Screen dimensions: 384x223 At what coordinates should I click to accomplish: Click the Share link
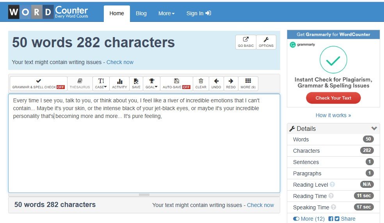click(348, 219)
